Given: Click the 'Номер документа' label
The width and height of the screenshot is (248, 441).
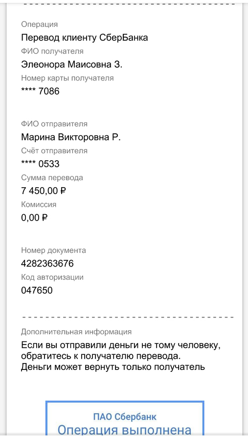Looking at the screenshot, I should click(x=53, y=250).
